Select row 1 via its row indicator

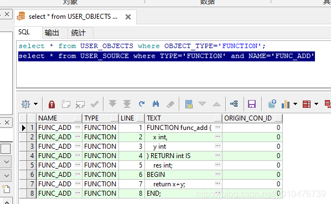click(x=23, y=128)
